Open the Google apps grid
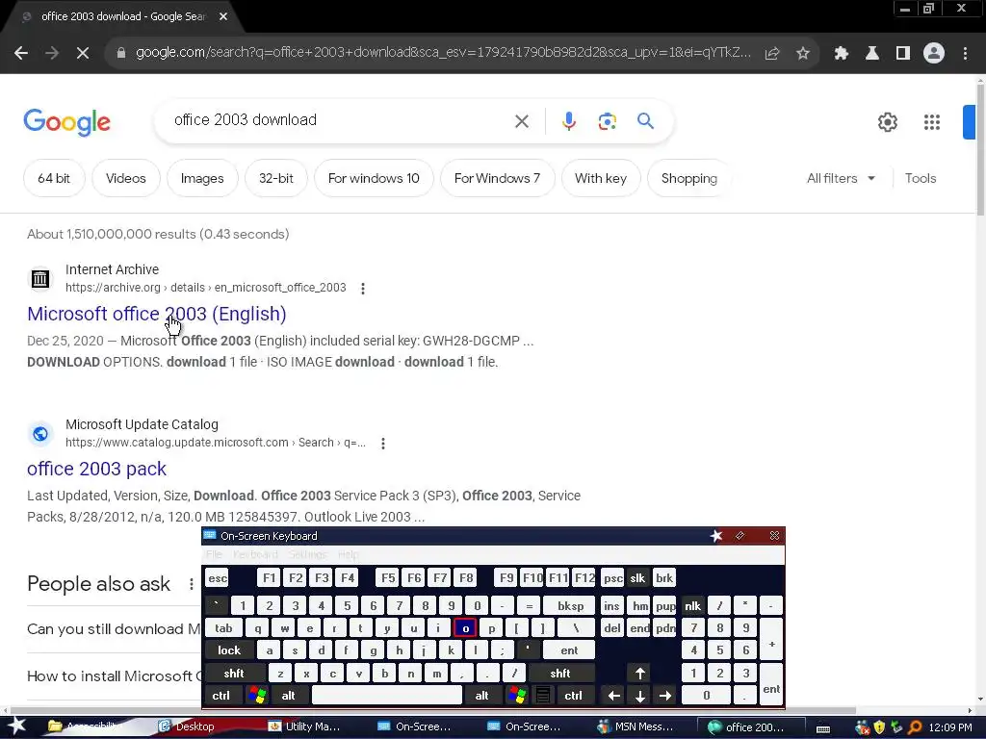The height and width of the screenshot is (739, 986). 932,122
